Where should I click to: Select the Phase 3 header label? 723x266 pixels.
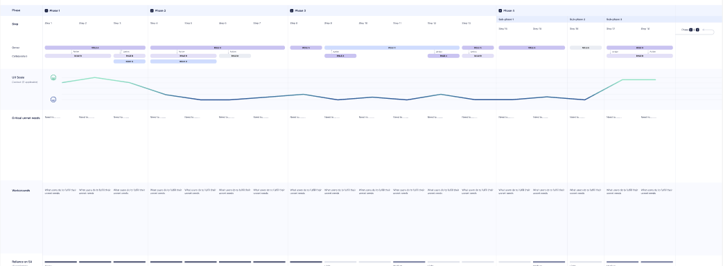coord(299,10)
